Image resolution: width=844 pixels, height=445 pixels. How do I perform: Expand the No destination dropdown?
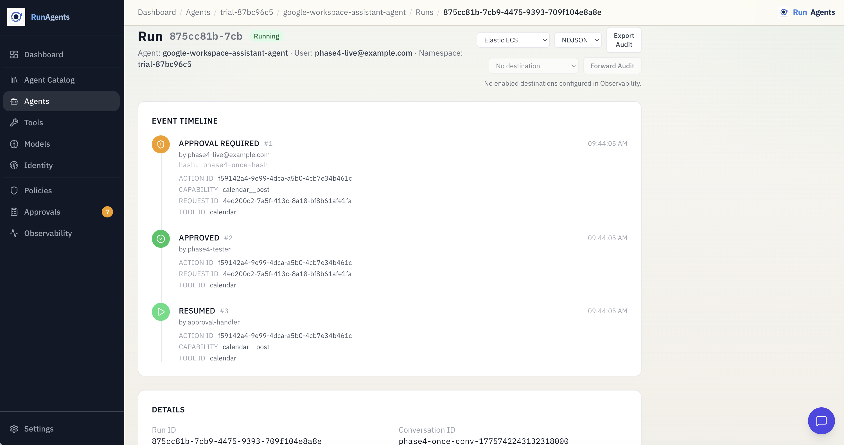[x=533, y=65]
